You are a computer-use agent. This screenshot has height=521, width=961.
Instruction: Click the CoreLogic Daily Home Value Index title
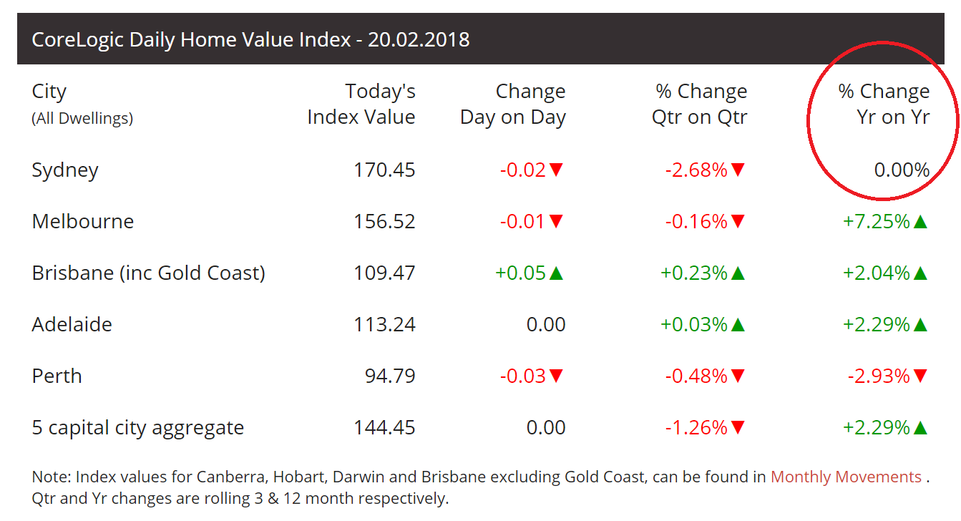(x=250, y=39)
